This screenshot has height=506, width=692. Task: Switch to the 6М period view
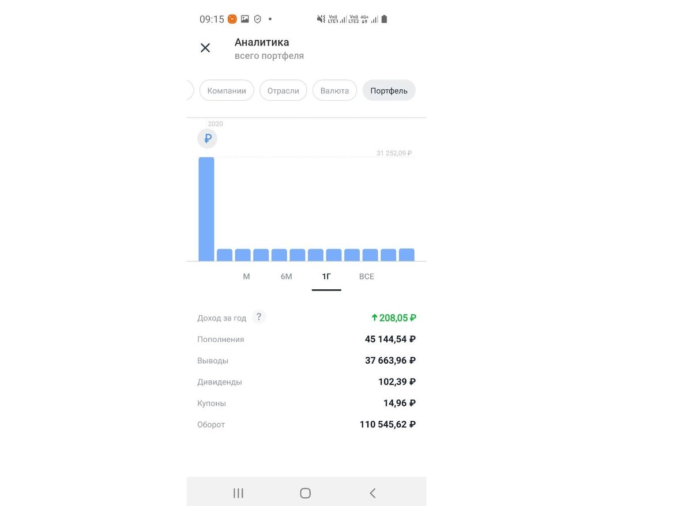(286, 276)
